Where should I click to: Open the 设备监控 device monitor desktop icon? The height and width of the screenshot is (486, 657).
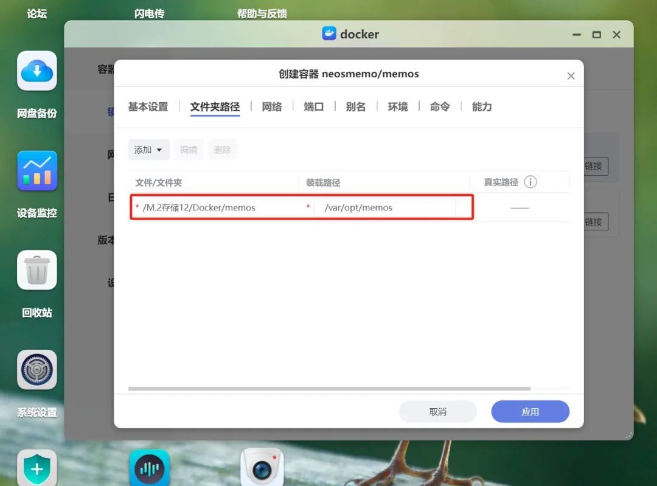37,170
